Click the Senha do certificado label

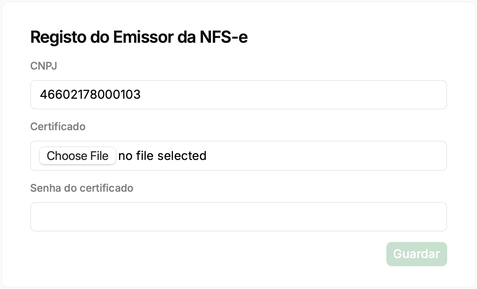click(82, 188)
